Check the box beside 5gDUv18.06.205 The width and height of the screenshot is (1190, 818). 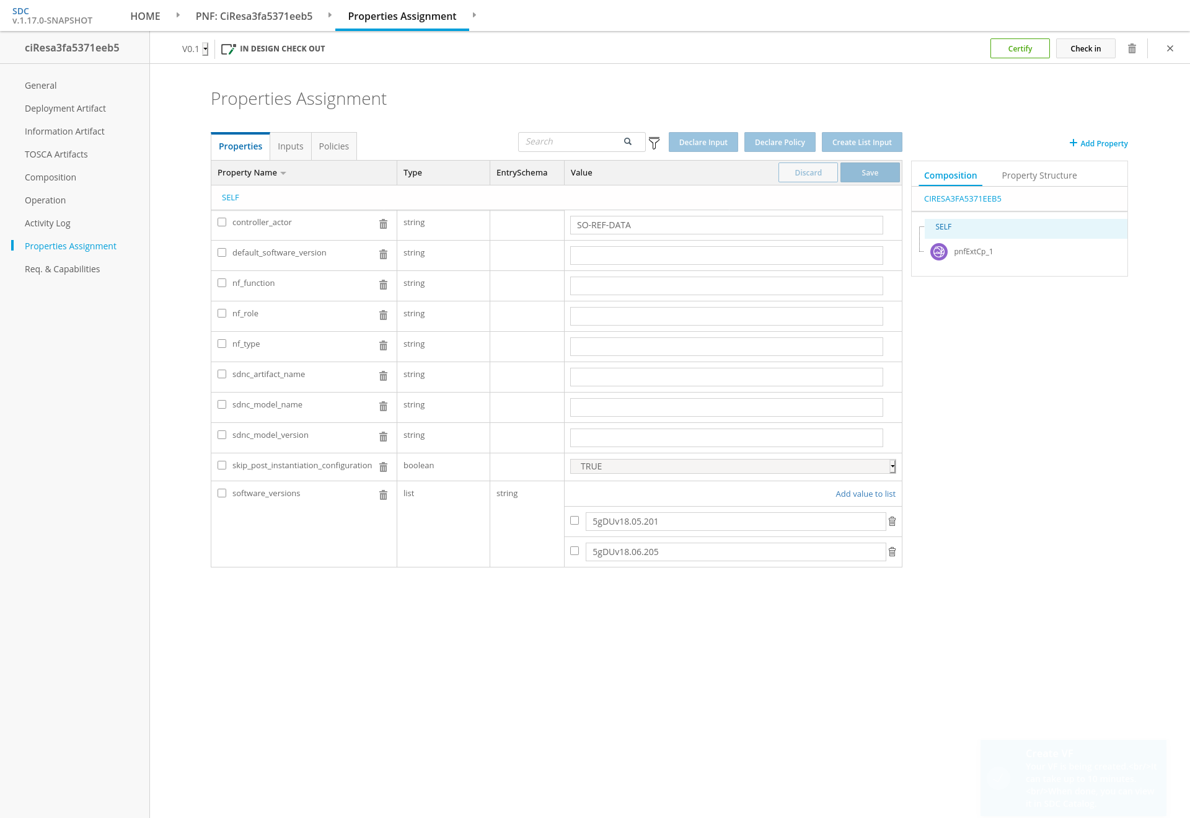coord(575,551)
